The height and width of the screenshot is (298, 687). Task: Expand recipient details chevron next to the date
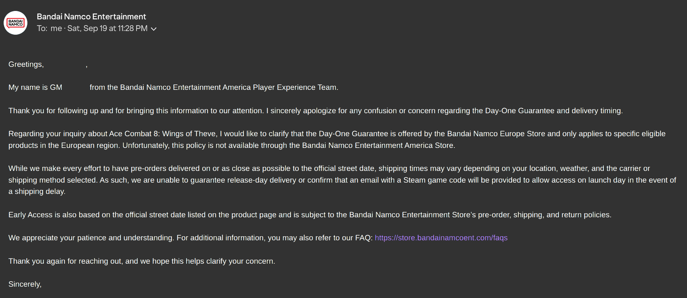click(x=154, y=29)
